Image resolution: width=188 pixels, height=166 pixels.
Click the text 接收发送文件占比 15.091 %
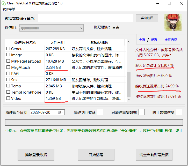(158, 96)
